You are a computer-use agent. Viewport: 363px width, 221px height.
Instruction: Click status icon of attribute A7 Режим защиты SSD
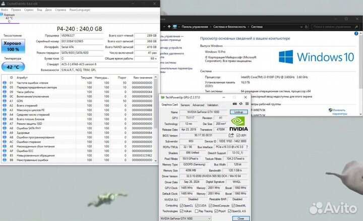point(5,124)
